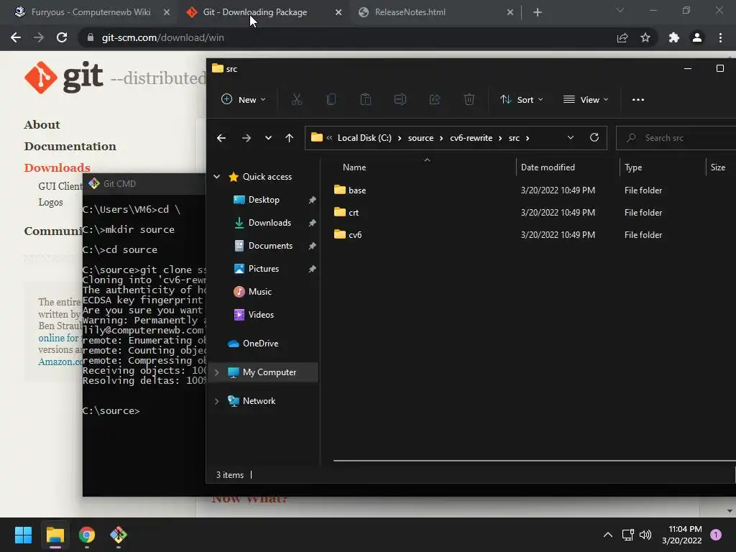Close the ReleaseNotes.html tab
Viewport: 736px width, 552px height.
pyautogui.click(x=510, y=12)
